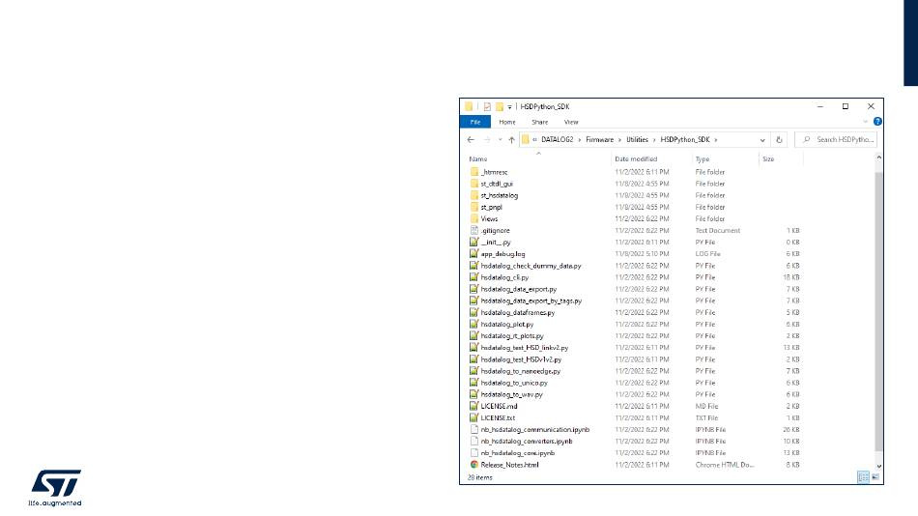Click scrollbar up arrow
Viewport: 918px width, 516px height.
(878, 158)
